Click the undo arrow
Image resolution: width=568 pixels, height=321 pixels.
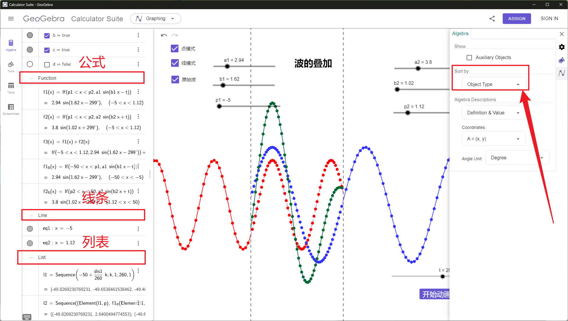[164, 35]
